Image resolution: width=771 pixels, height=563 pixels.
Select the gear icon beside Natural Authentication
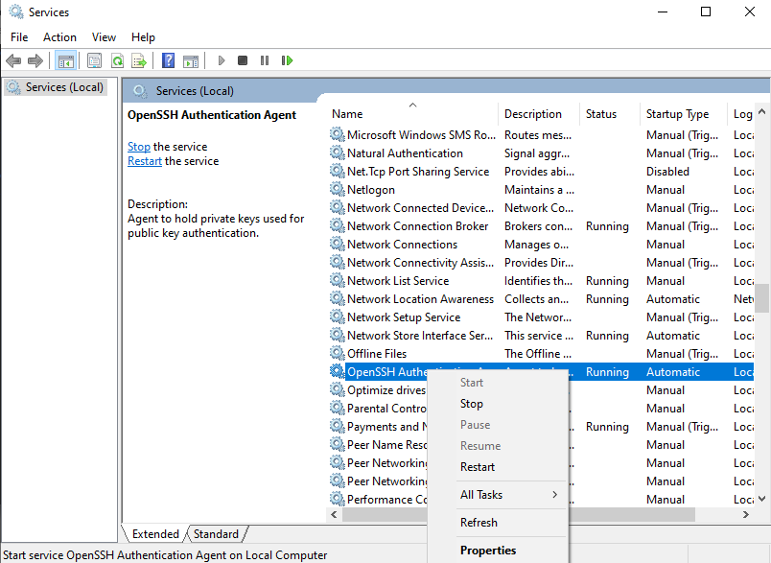(x=338, y=152)
